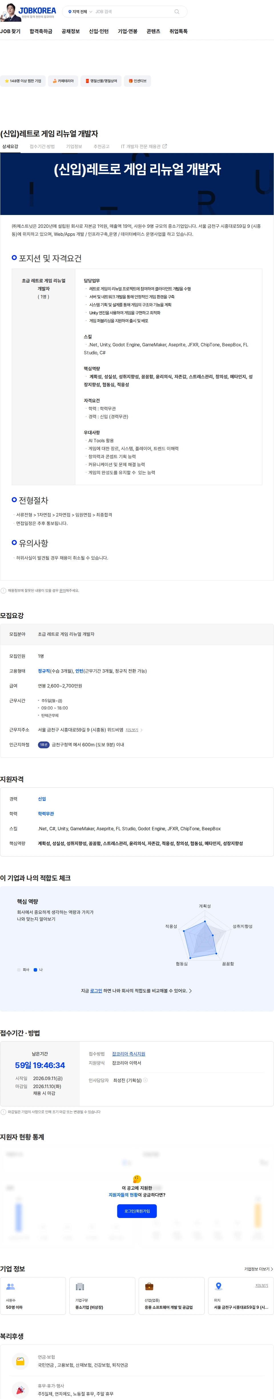Click the 신입 experience link

(42, 799)
